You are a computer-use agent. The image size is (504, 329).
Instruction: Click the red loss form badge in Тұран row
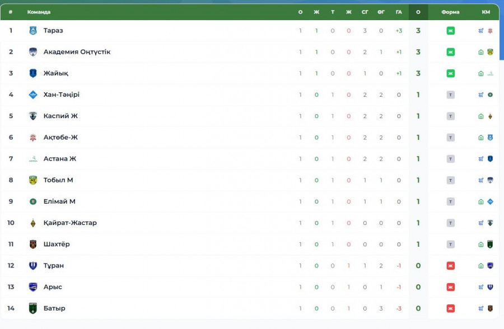[450, 266]
